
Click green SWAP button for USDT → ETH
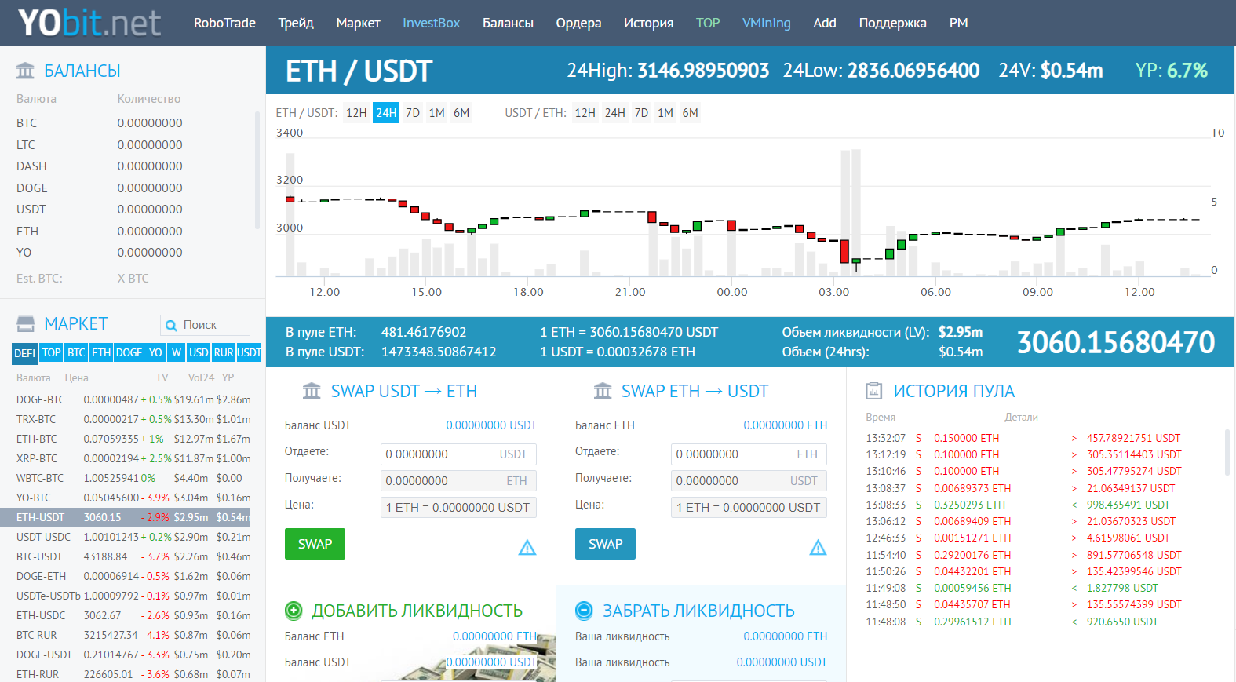315,544
